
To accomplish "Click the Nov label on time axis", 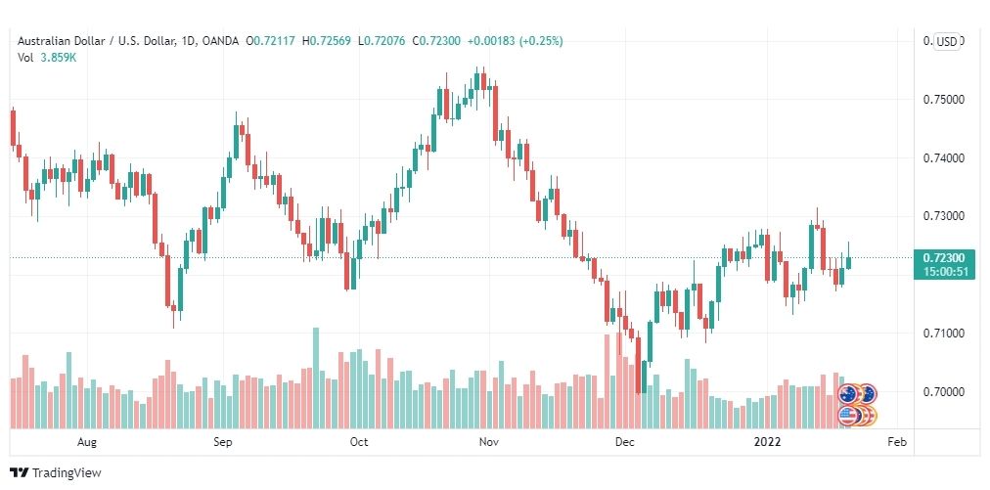I will click(x=489, y=442).
